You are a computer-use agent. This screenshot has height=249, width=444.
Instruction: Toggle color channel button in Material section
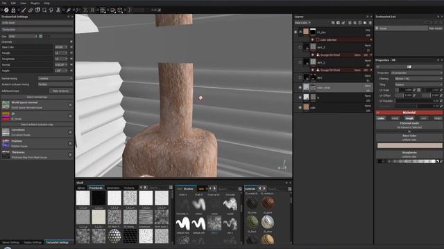(x=381, y=118)
